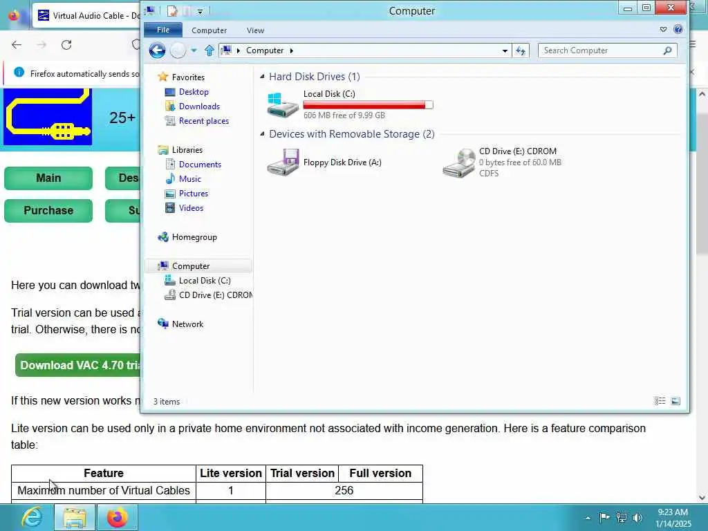Click the Firefox Back arrow
This screenshot has height=531, width=708.
click(17, 45)
